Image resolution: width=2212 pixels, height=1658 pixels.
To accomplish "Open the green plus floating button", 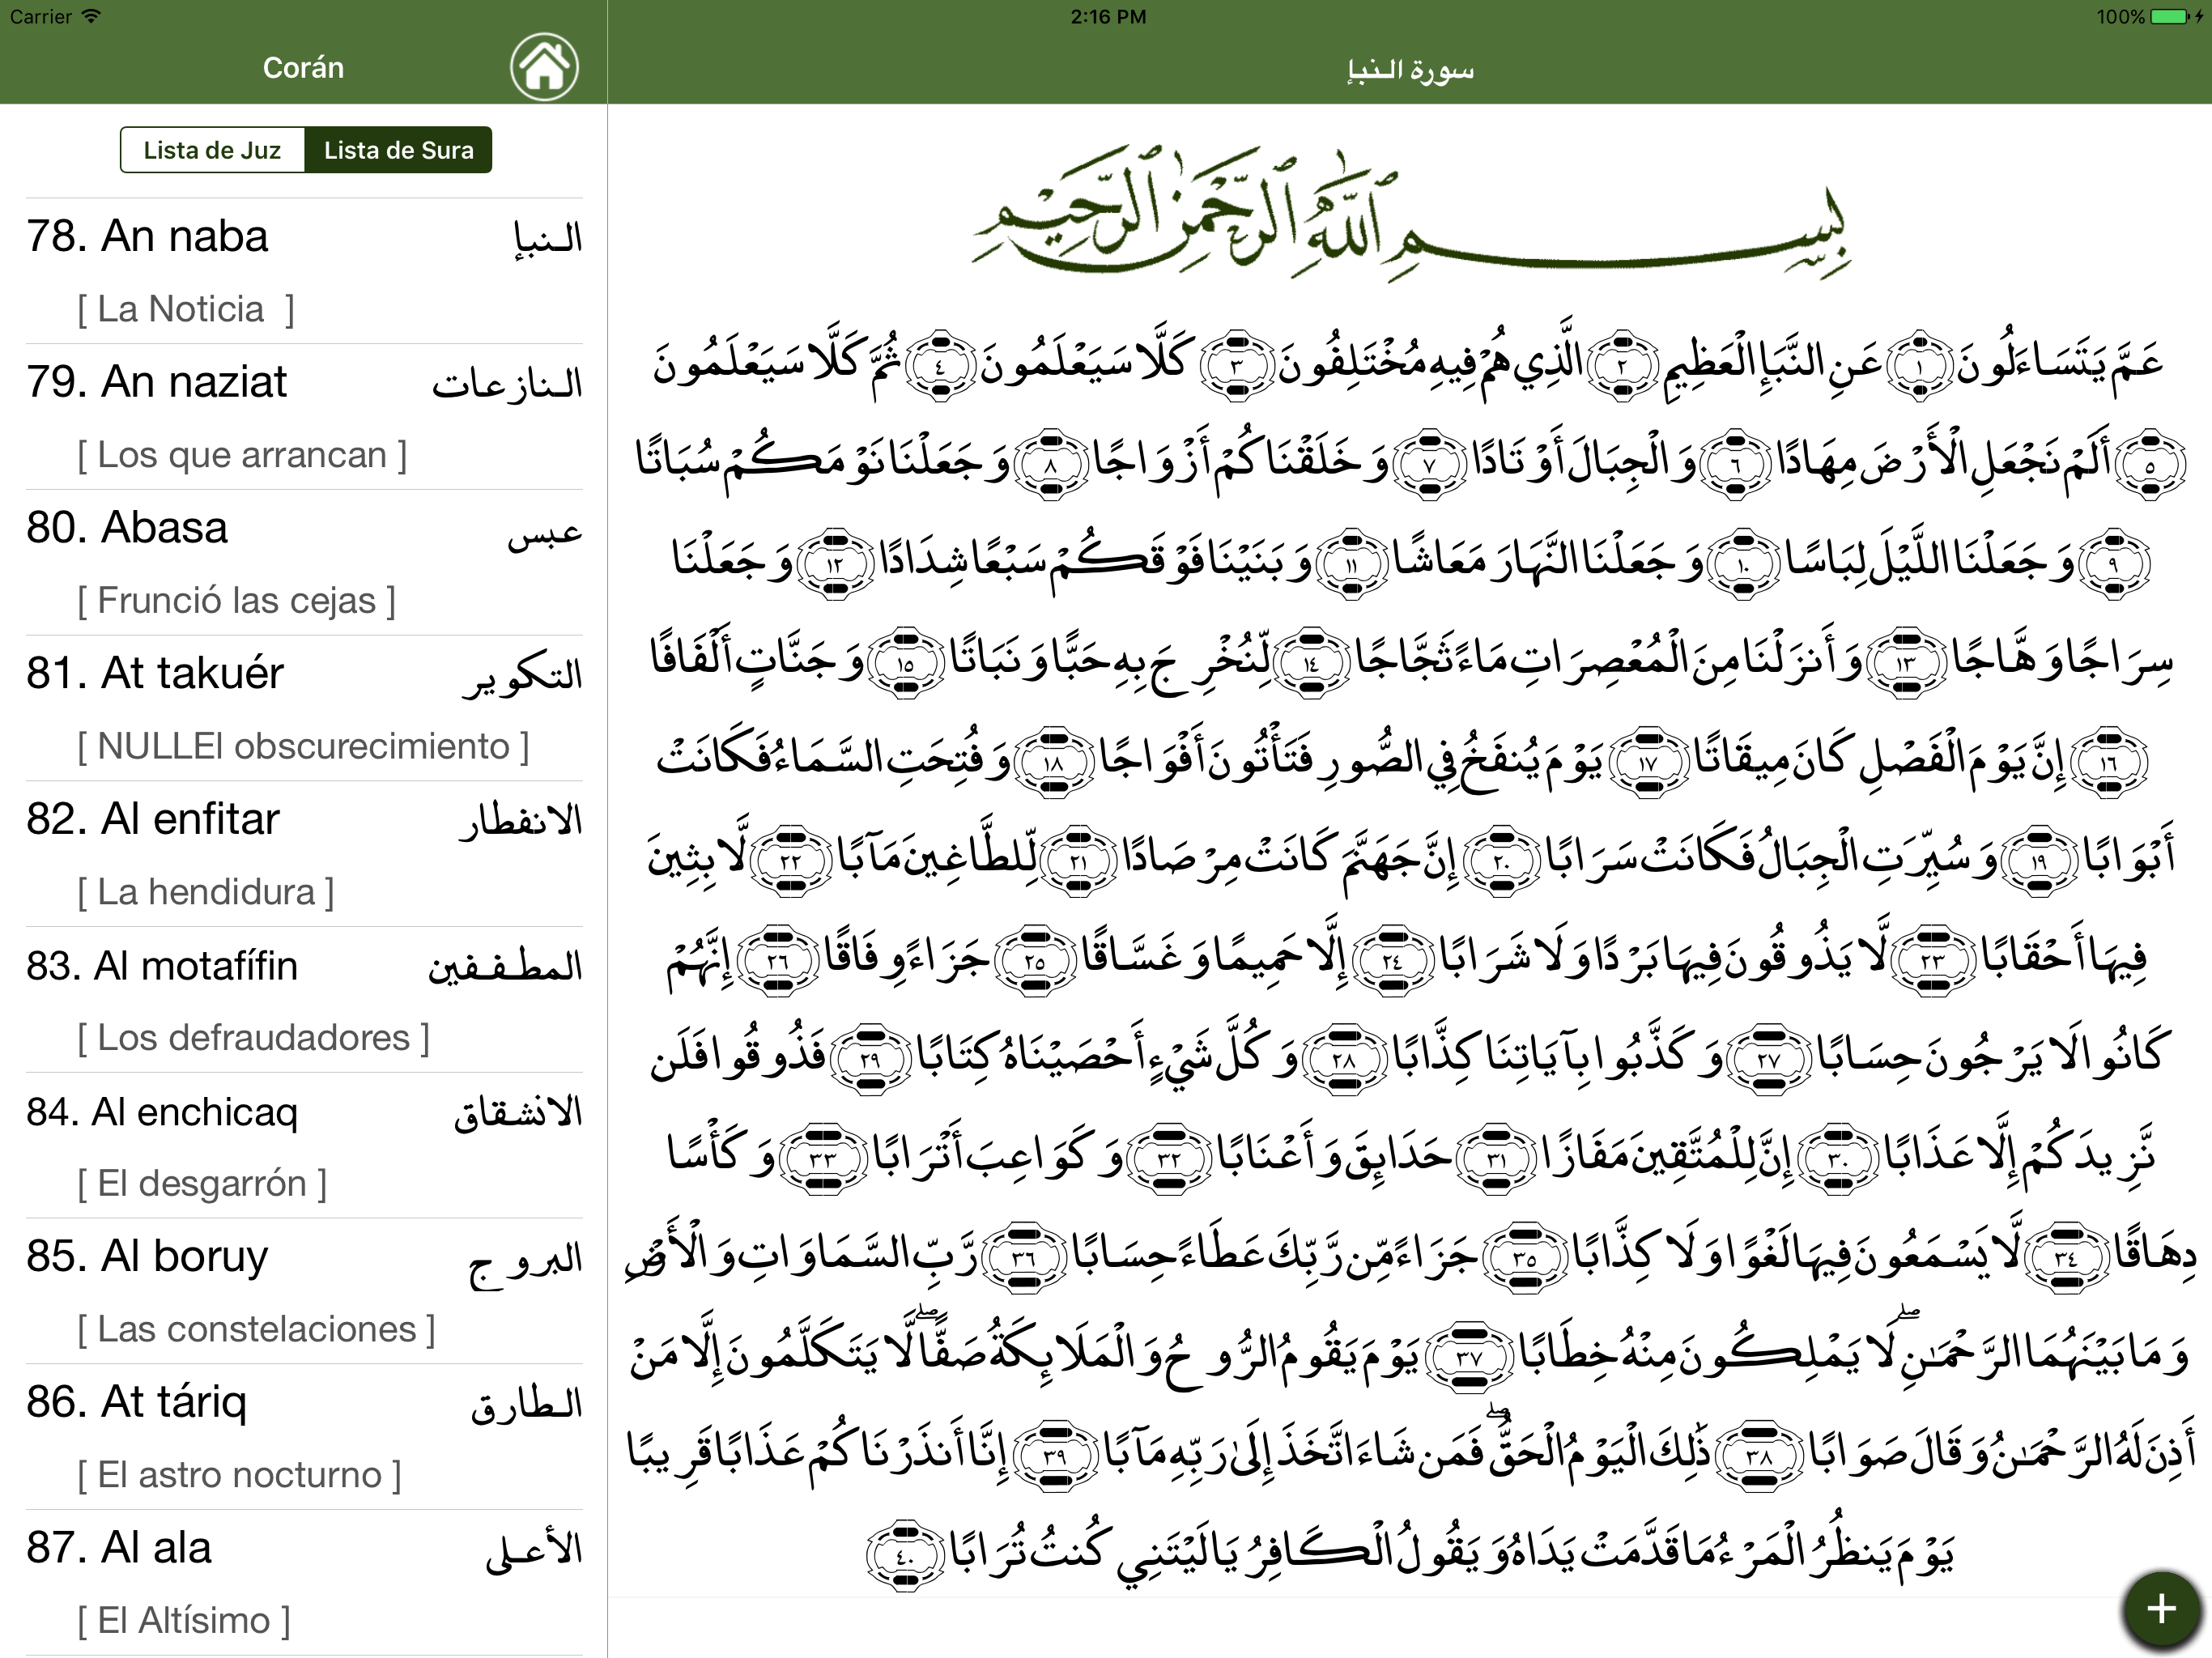I will [2162, 1608].
